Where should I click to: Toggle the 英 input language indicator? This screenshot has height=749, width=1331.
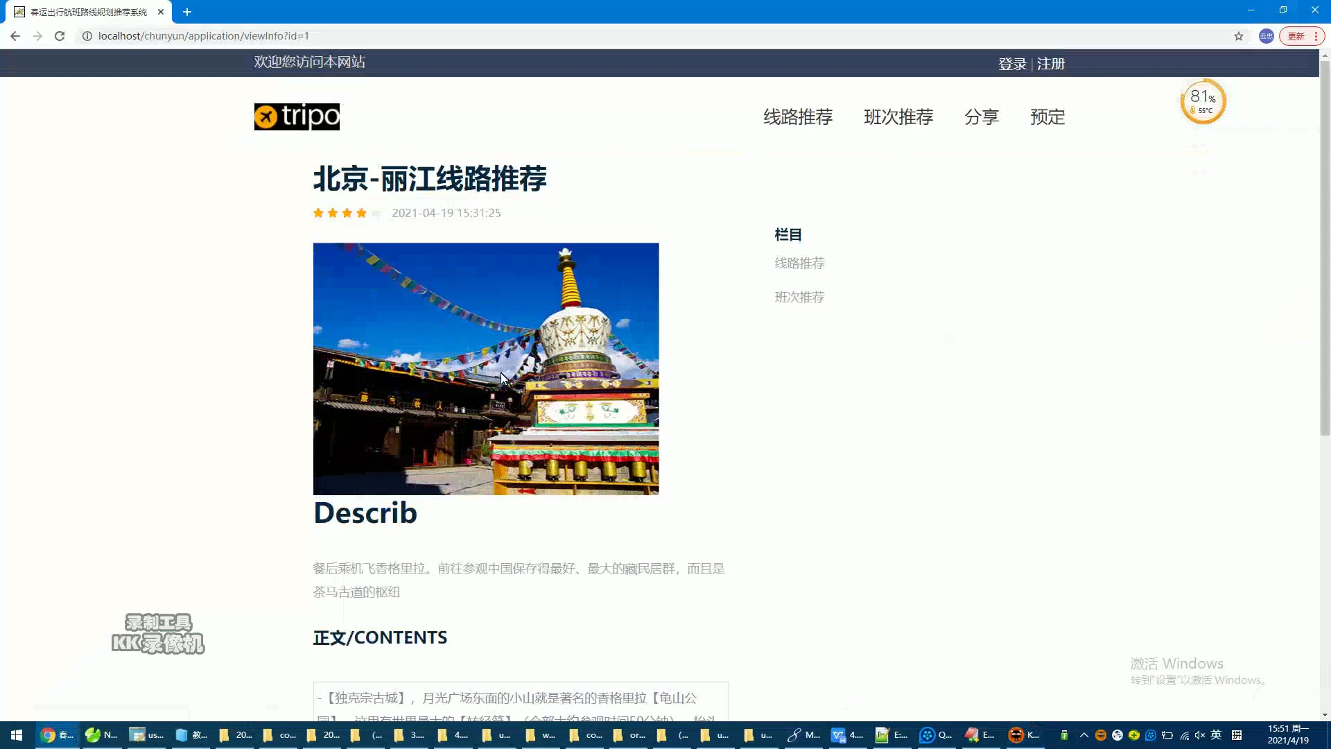[1216, 735]
